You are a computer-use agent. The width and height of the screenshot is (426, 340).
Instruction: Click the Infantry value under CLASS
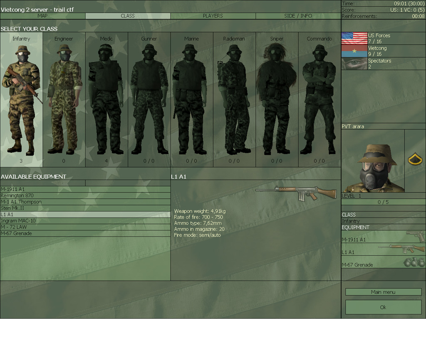351,221
